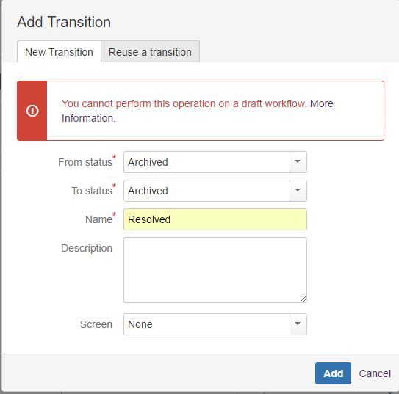Click the From status label
Screen dimensions: 399x394
[85, 162]
